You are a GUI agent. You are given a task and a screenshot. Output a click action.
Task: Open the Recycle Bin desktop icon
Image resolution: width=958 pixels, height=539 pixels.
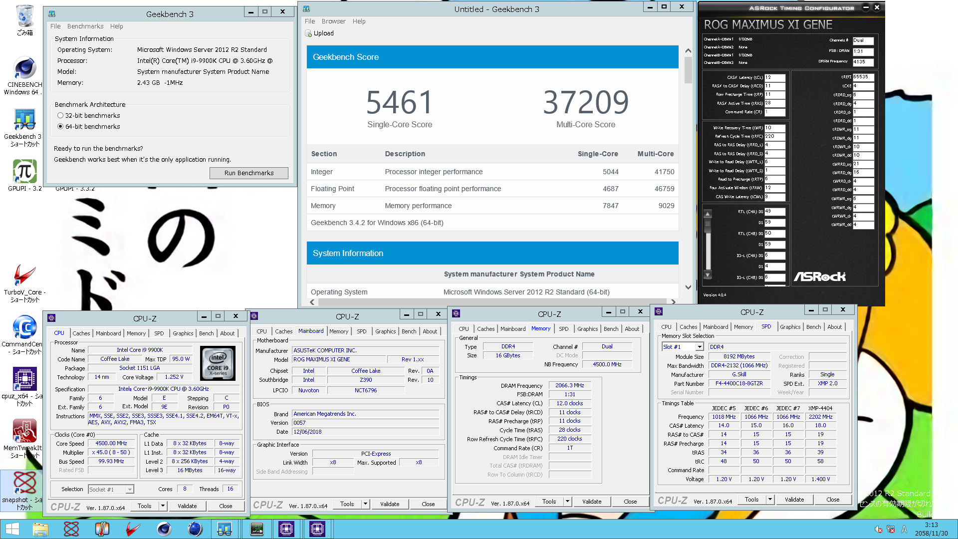click(x=24, y=20)
